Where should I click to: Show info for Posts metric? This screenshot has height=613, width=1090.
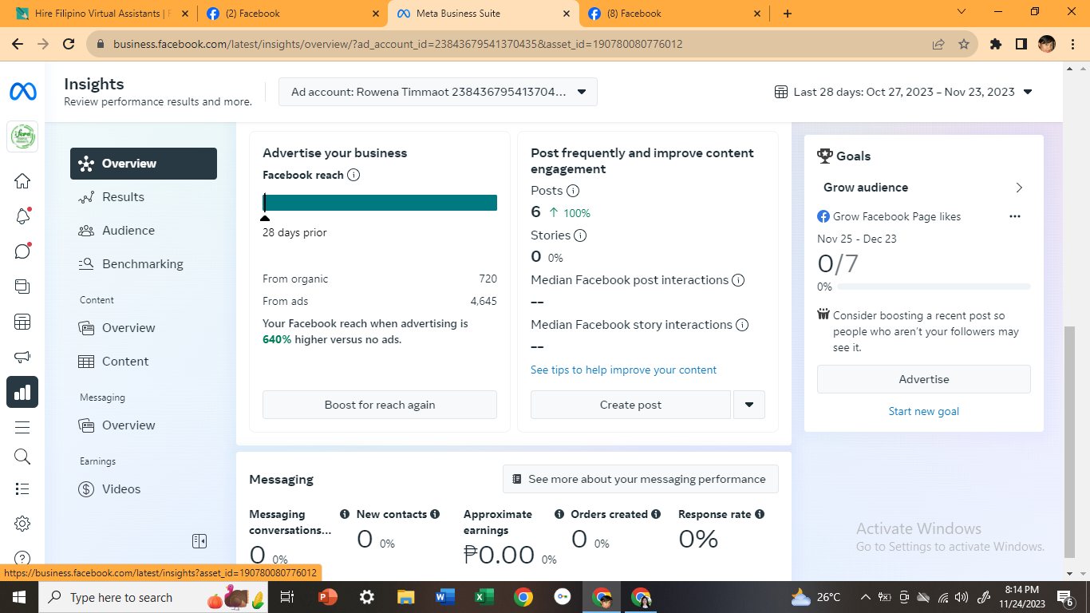click(573, 191)
